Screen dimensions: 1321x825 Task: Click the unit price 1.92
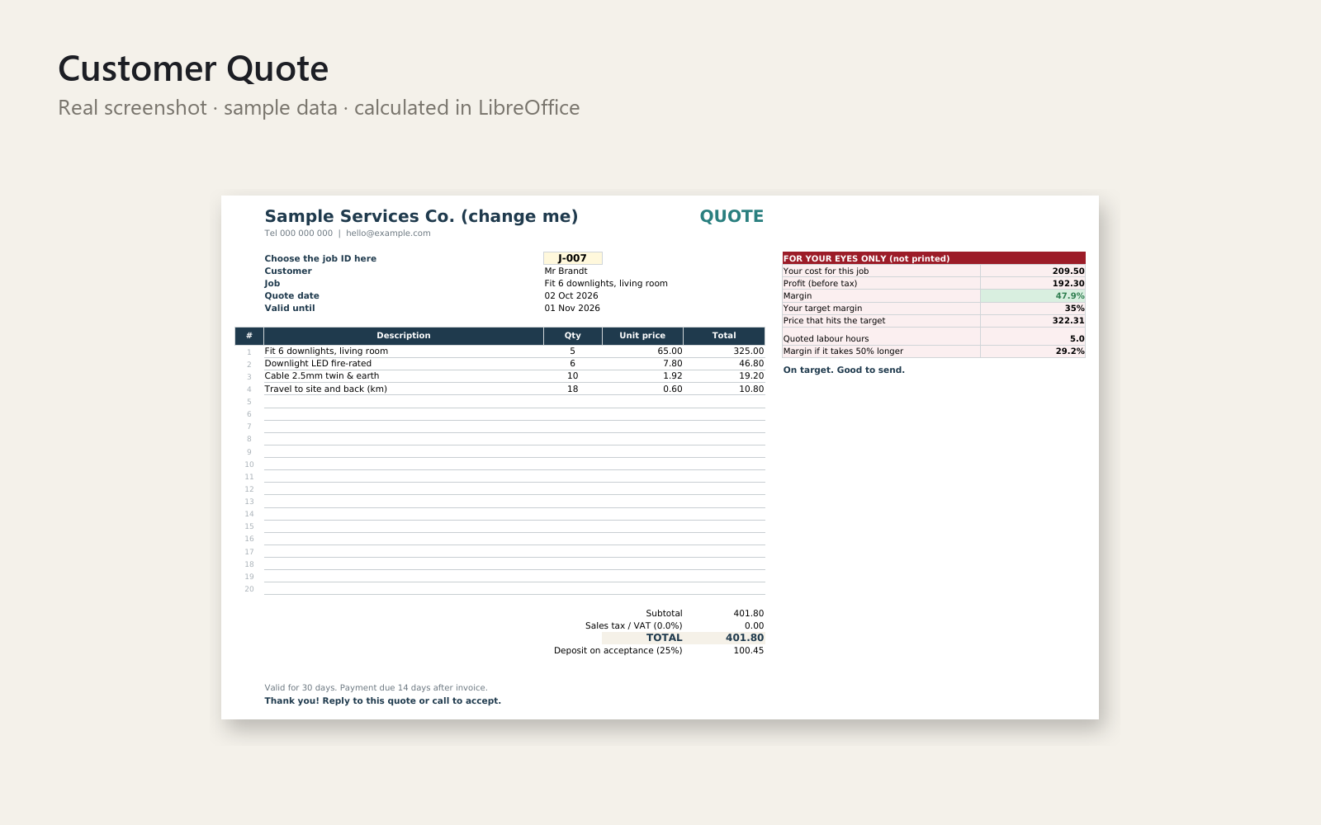[673, 375]
